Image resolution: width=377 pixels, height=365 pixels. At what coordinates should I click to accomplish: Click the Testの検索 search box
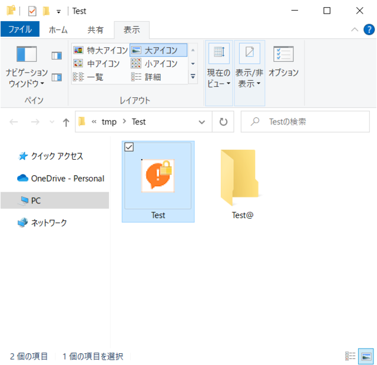pos(305,121)
